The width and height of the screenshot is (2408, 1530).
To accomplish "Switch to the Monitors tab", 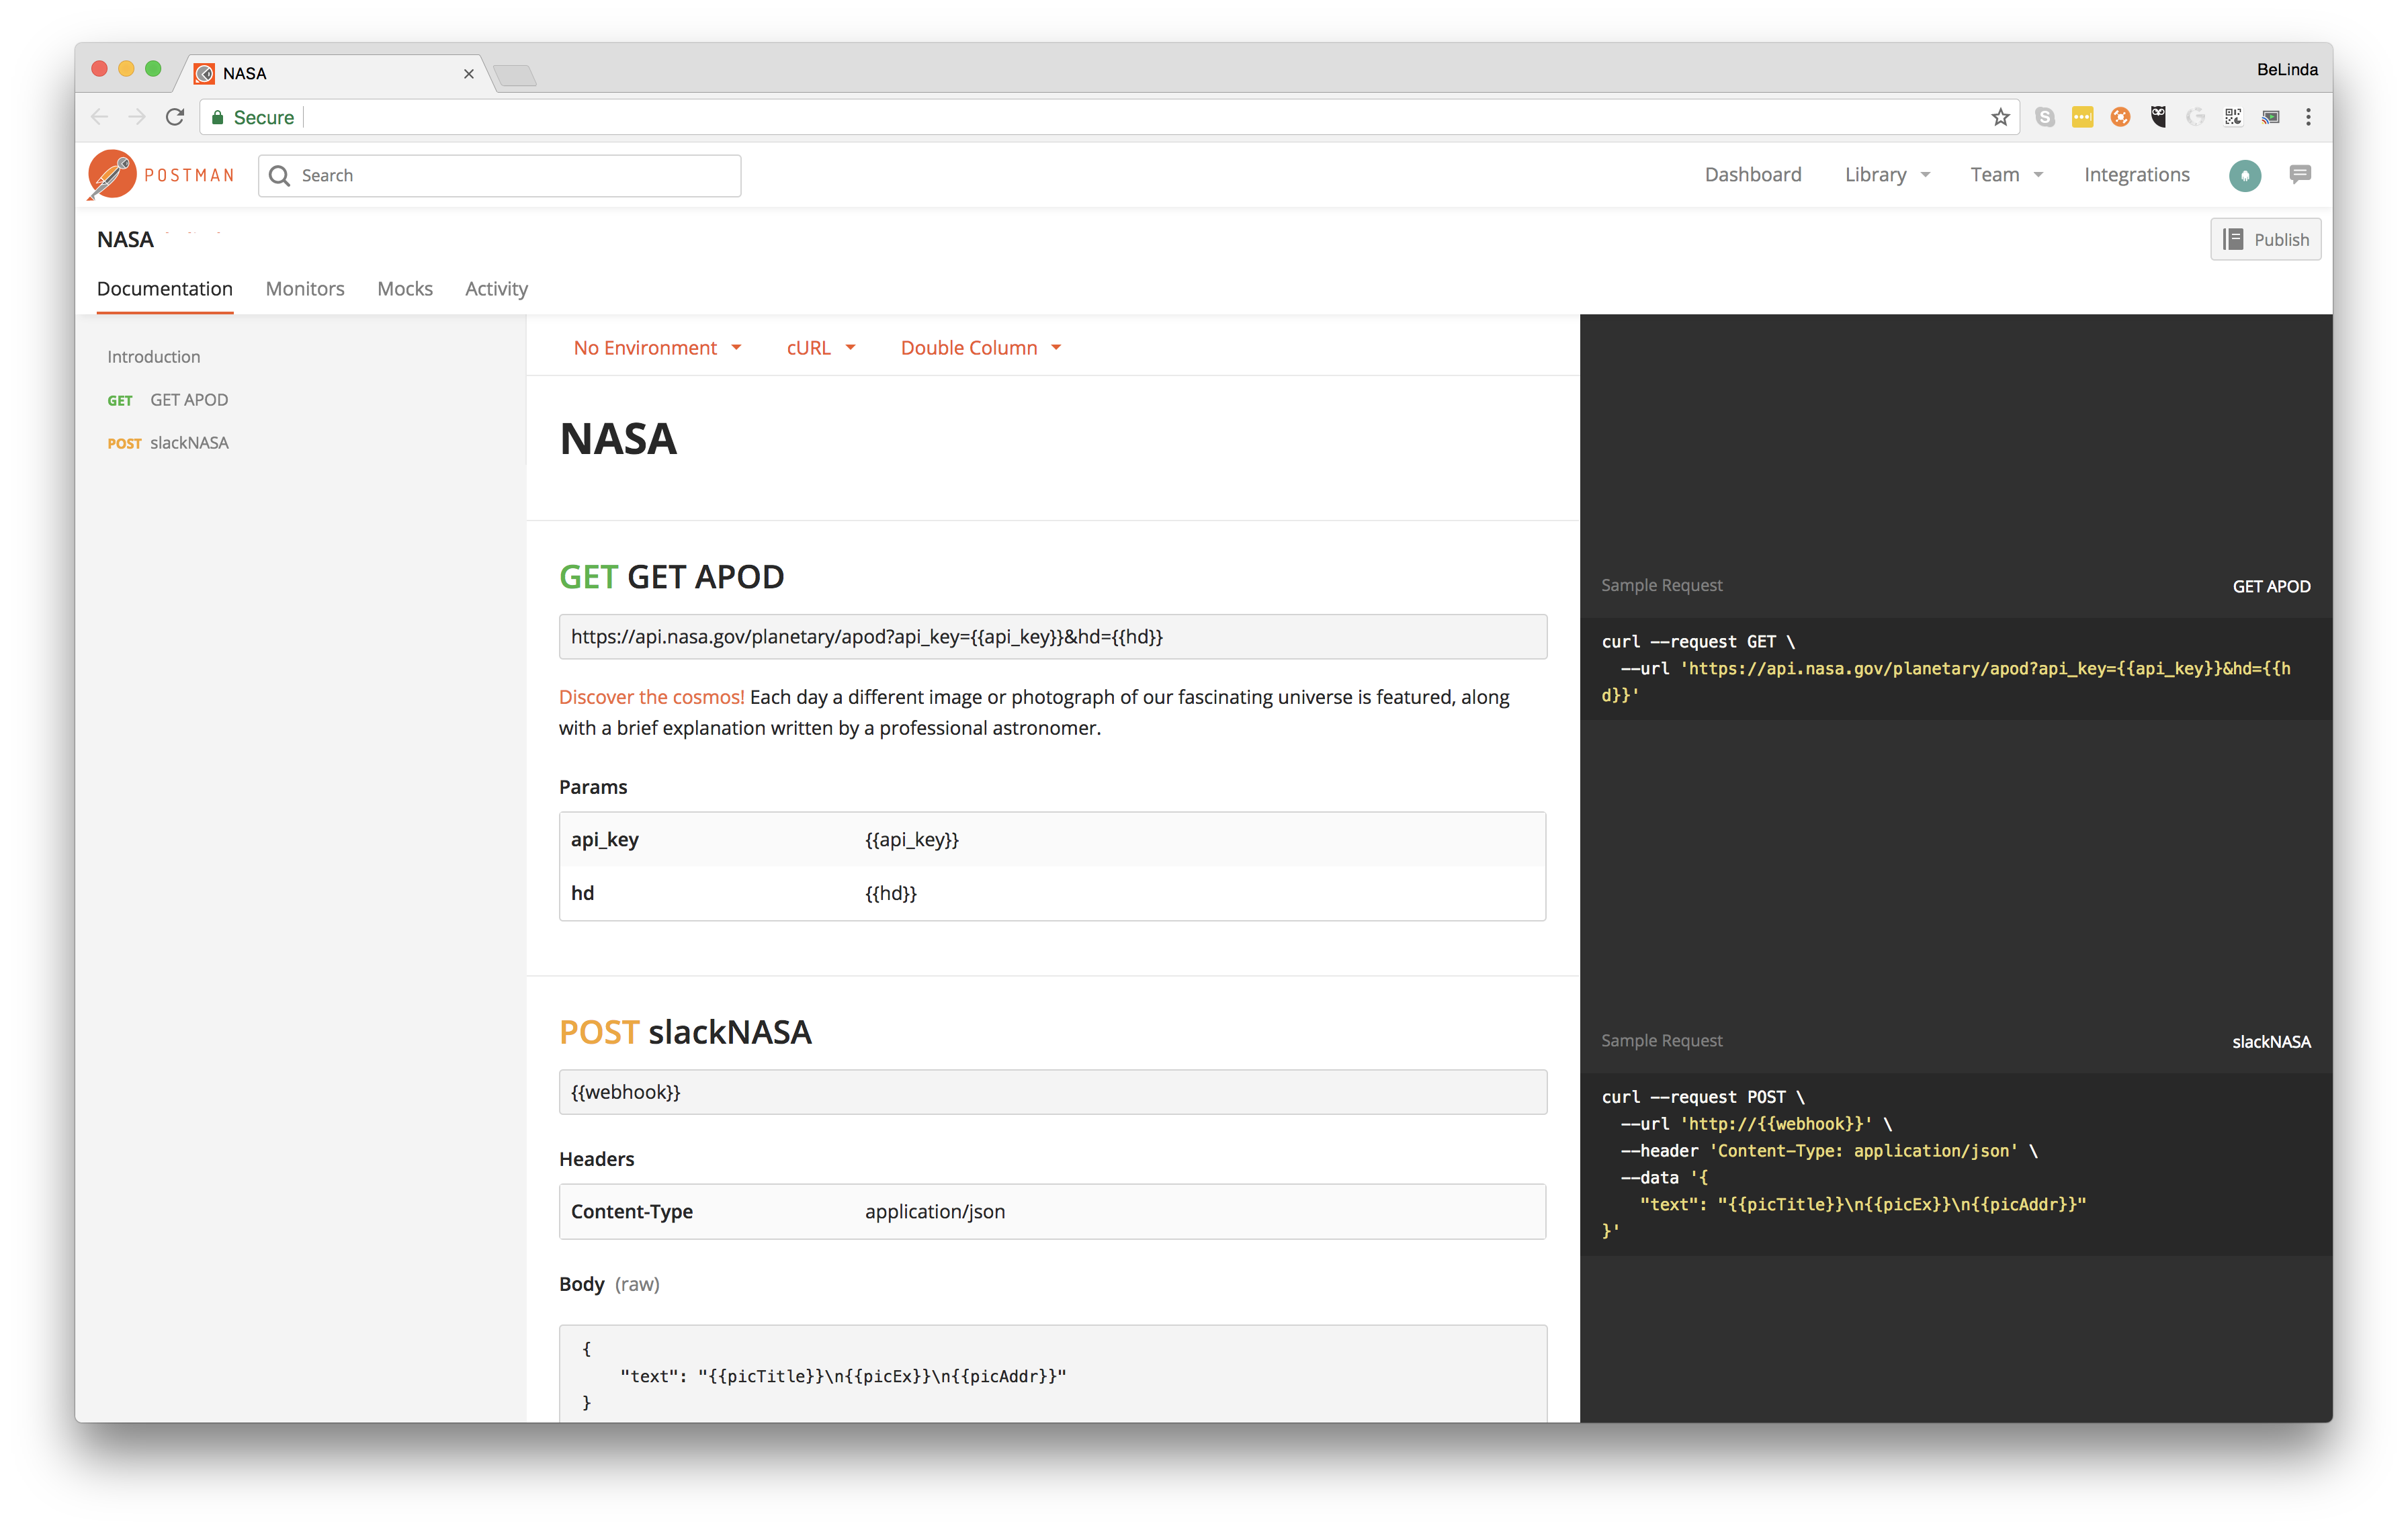I will [x=305, y=289].
